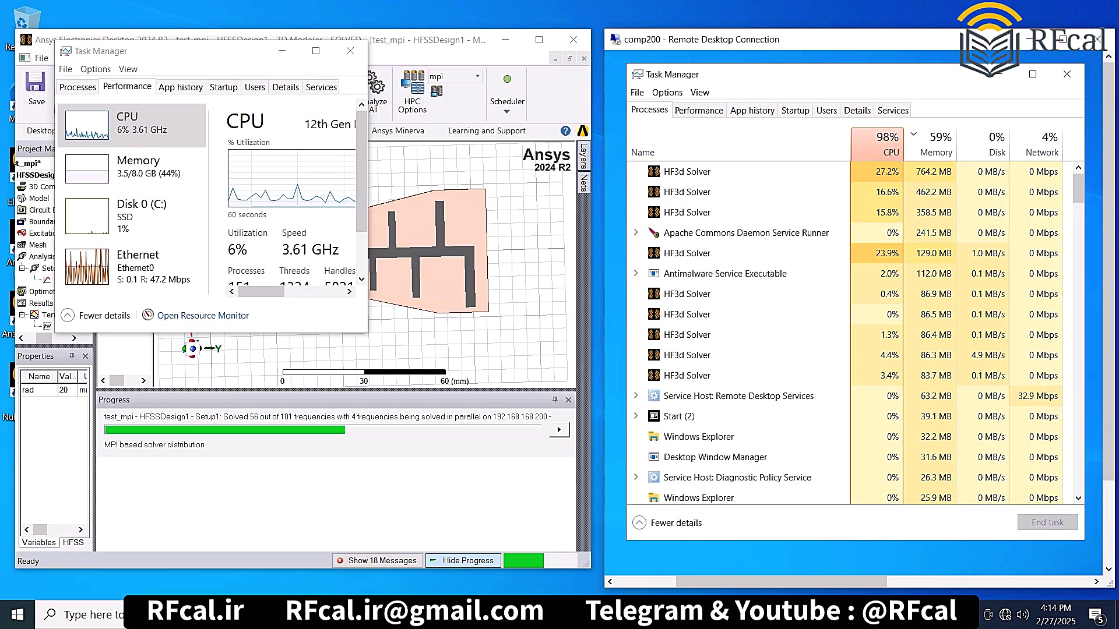Sort processes by Network column
Image resolution: width=1119 pixels, height=629 pixels.
coord(1036,144)
